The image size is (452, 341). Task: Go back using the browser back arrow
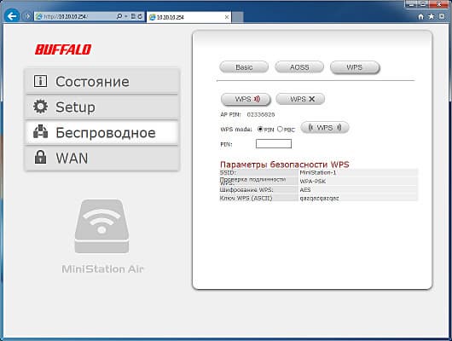pyautogui.click(x=12, y=16)
